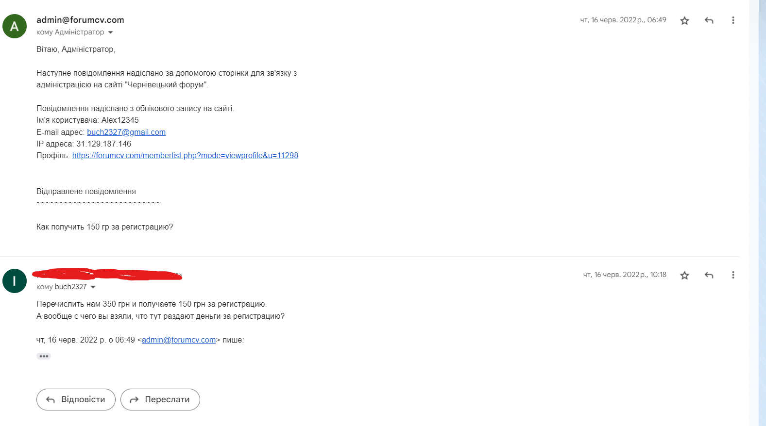Click the admin@forumcv.com link in quoted text
The image size is (766, 426).
click(179, 340)
